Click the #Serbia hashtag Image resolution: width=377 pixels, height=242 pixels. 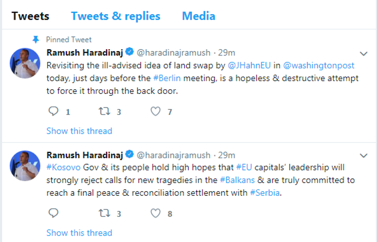point(265,193)
